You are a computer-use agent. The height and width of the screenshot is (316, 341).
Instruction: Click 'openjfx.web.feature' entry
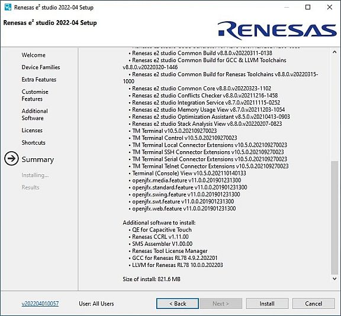tap(184, 209)
